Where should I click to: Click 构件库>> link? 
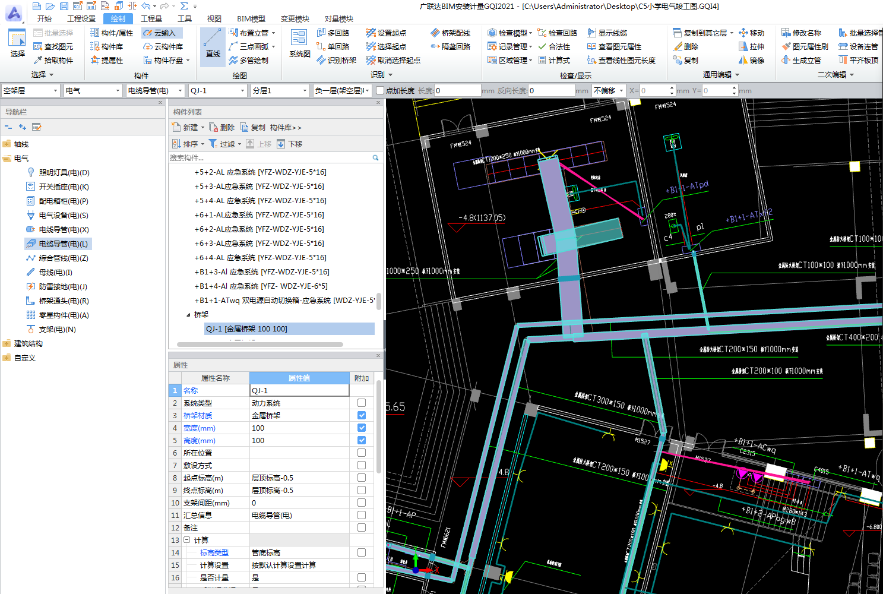click(x=286, y=127)
